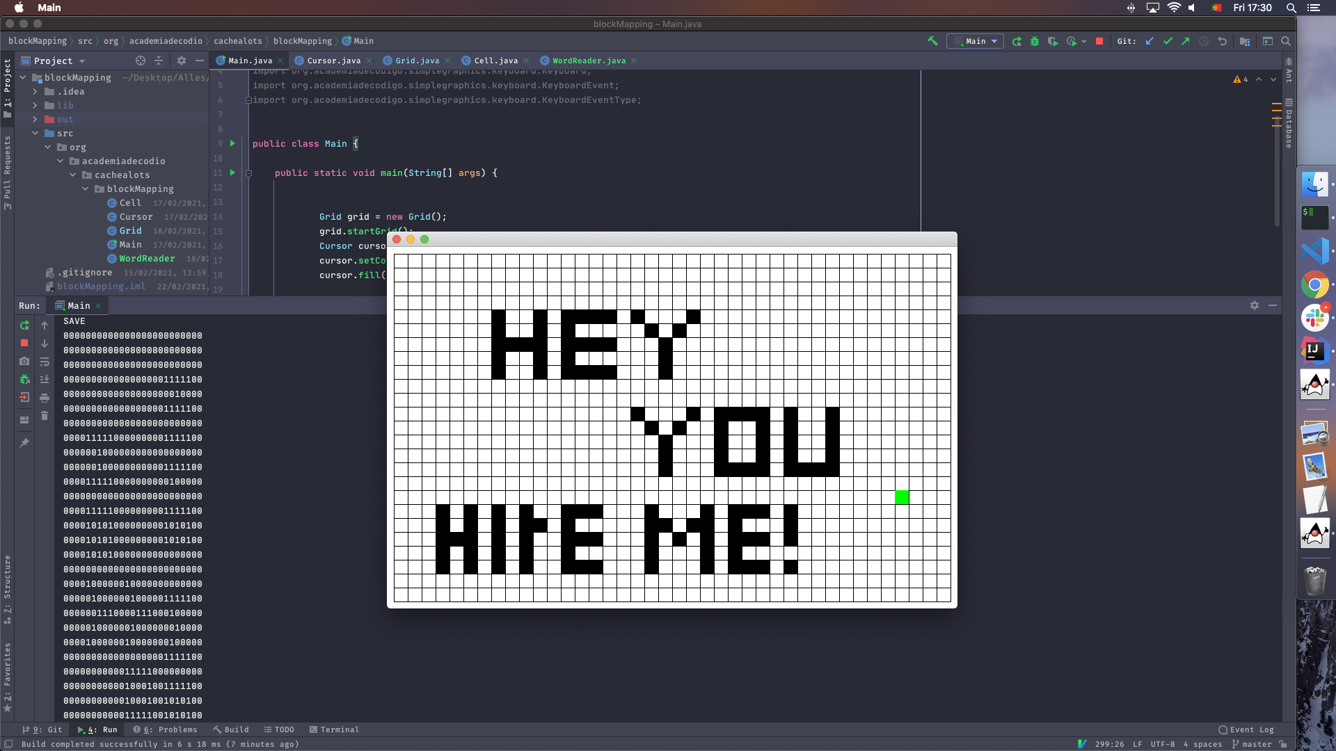
Task: Toggle soft-wrap in the run console
Action: 45,361
